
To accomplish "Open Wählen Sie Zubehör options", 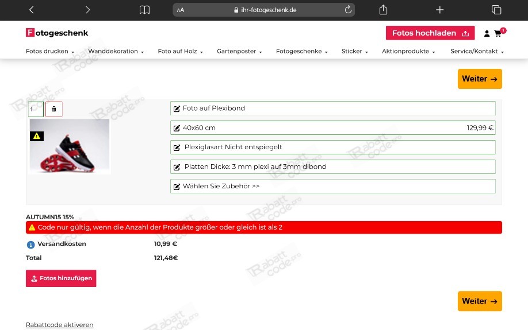I will tap(332, 186).
